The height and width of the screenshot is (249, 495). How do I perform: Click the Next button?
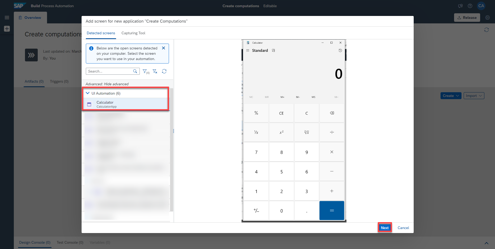pyautogui.click(x=385, y=228)
